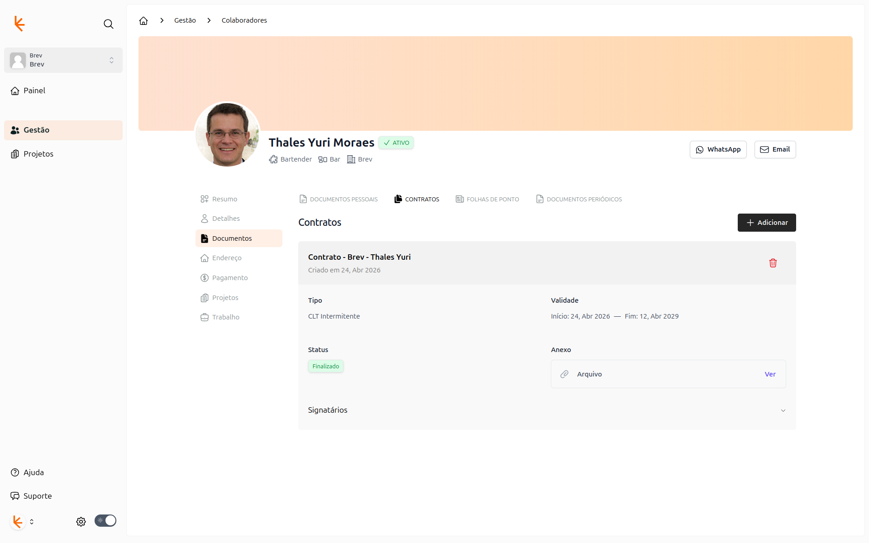The height and width of the screenshot is (543, 869).
Task: Click Adicionar to add a contract
Action: pyautogui.click(x=766, y=223)
